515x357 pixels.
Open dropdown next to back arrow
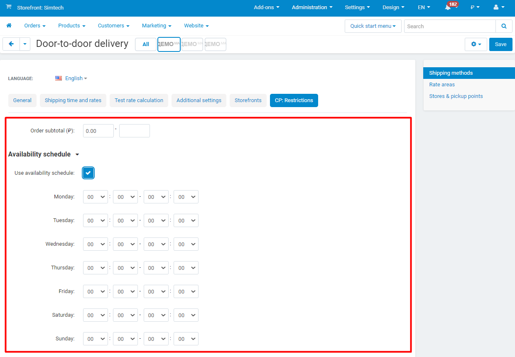pos(25,44)
